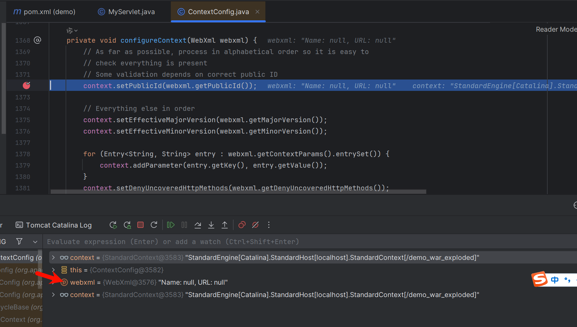This screenshot has height=327, width=577.
Task: Click the Rerun in Debug icon
Action: click(x=127, y=225)
